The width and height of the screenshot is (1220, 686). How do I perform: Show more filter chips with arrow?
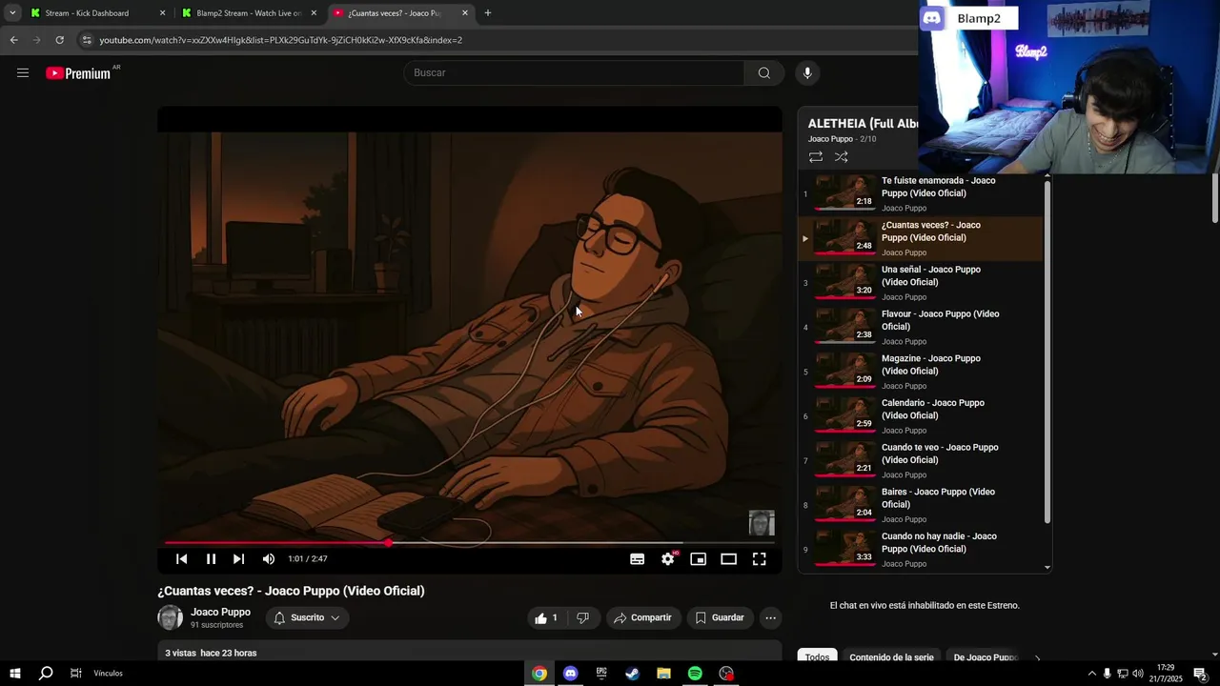(x=1037, y=657)
